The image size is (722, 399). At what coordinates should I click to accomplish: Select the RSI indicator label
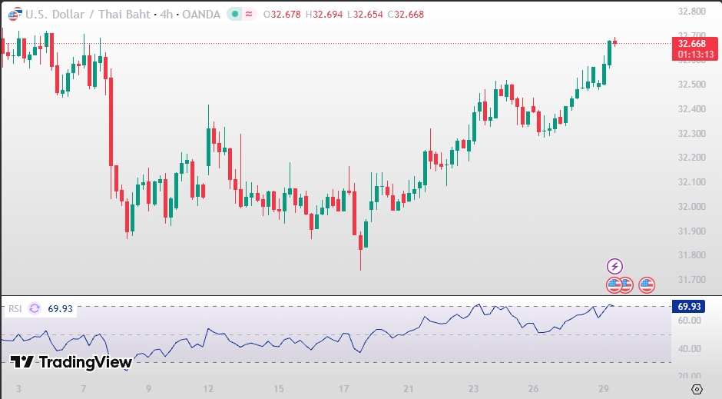pos(15,309)
